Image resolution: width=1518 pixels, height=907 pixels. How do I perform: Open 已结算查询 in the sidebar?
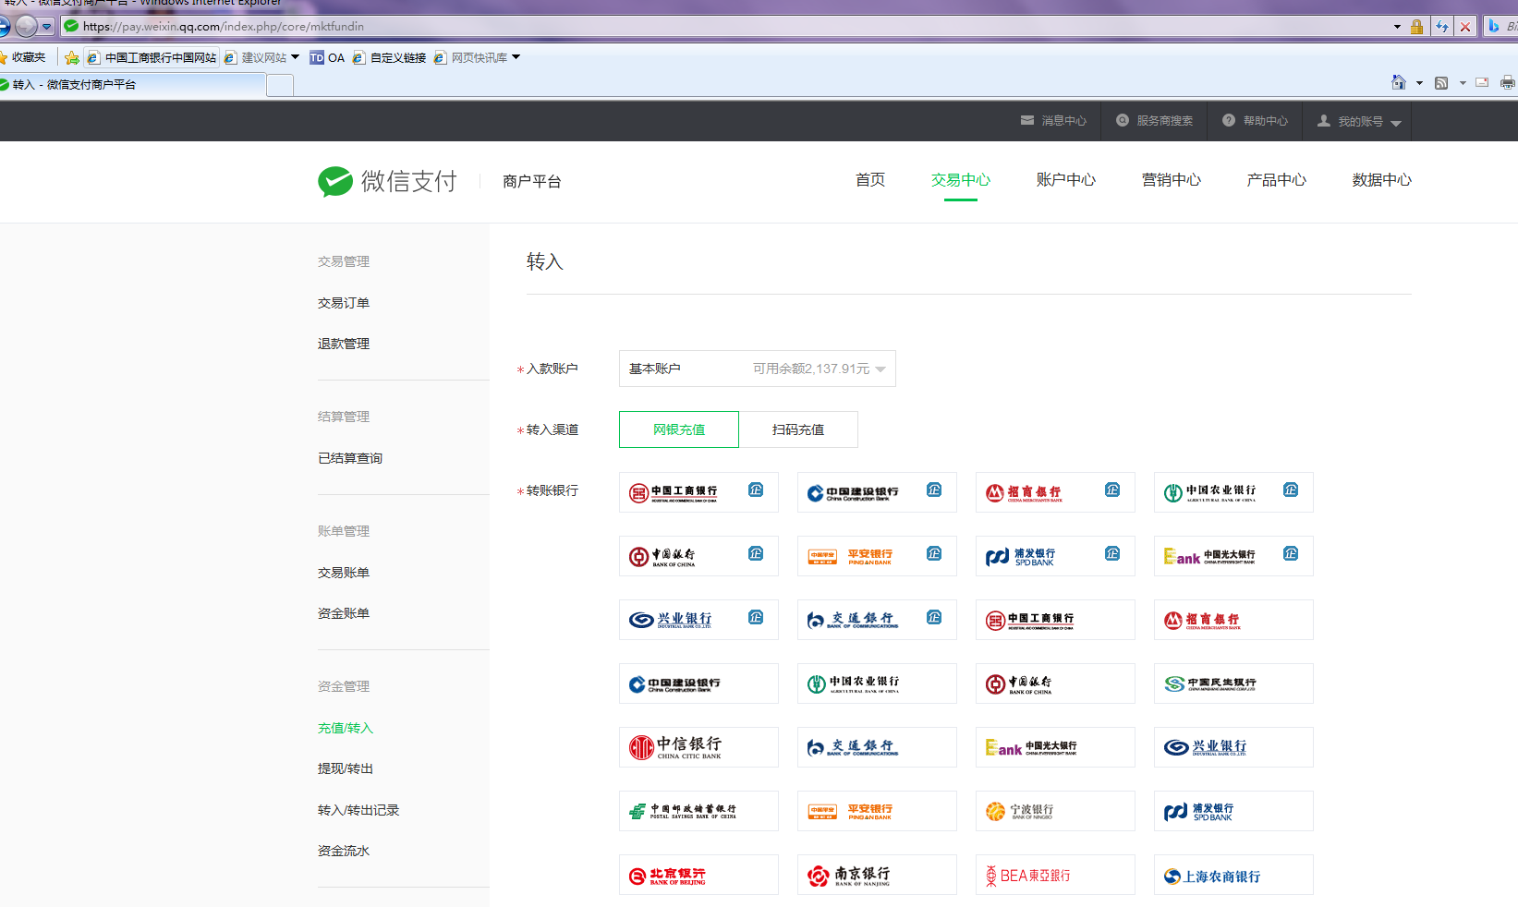coord(350,458)
